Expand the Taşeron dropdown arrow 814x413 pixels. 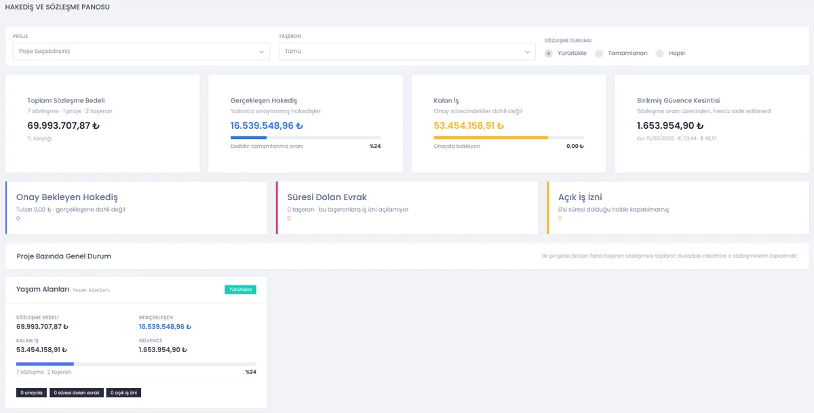[x=528, y=52]
